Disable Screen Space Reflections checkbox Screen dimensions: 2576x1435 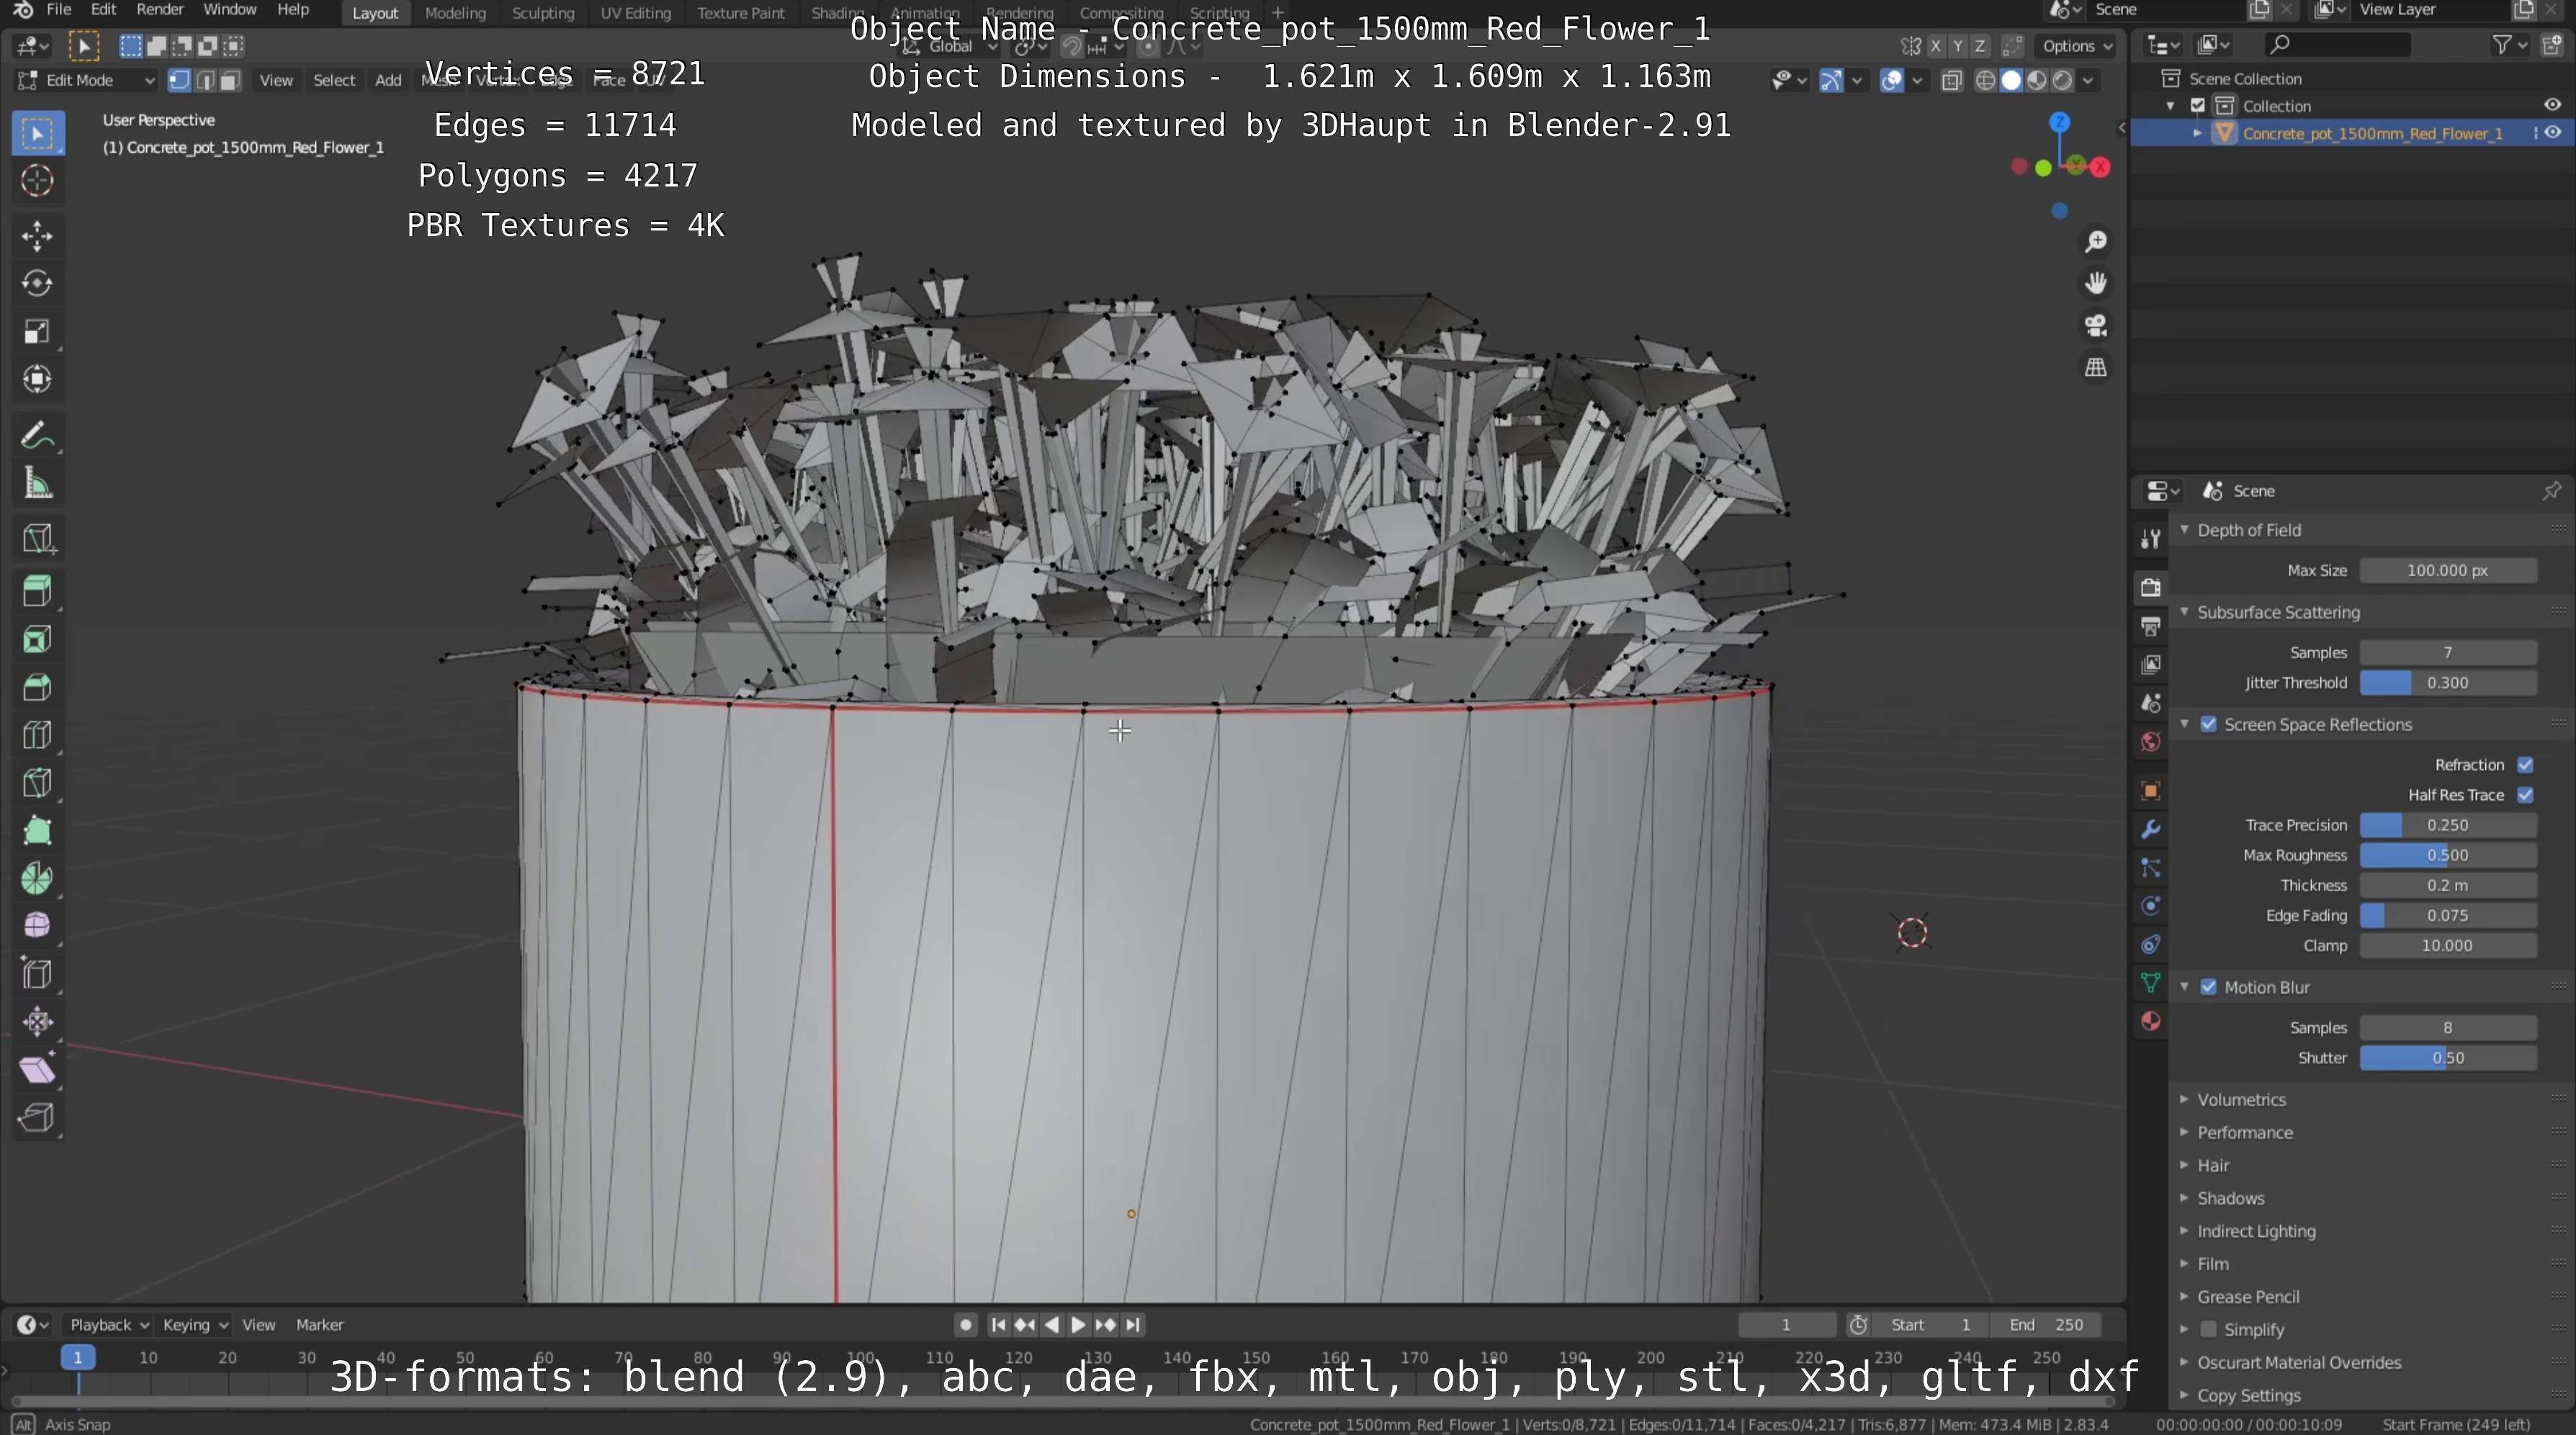click(x=2209, y=724)
